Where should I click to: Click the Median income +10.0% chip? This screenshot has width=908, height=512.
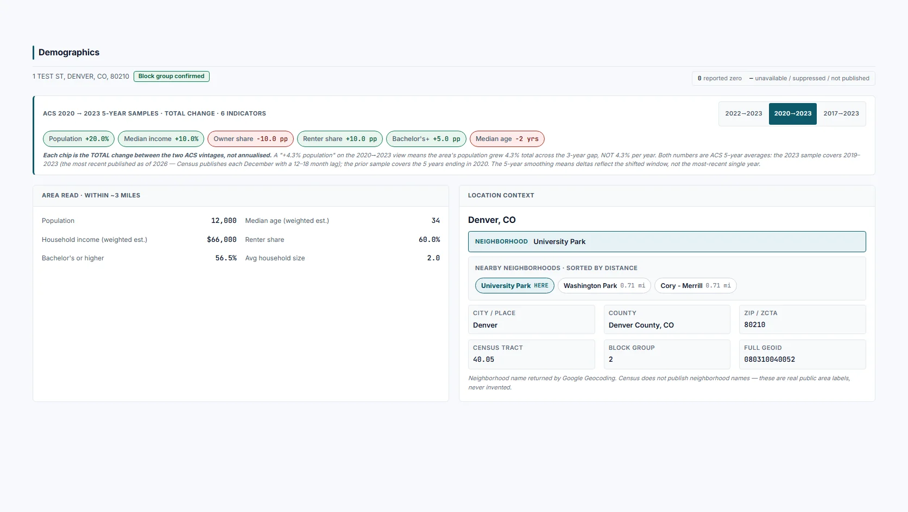point(161,139)
